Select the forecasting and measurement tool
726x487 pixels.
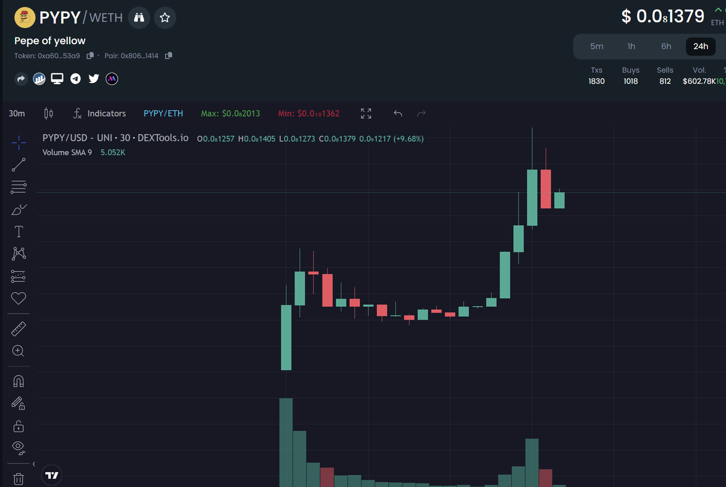point(19,276)
